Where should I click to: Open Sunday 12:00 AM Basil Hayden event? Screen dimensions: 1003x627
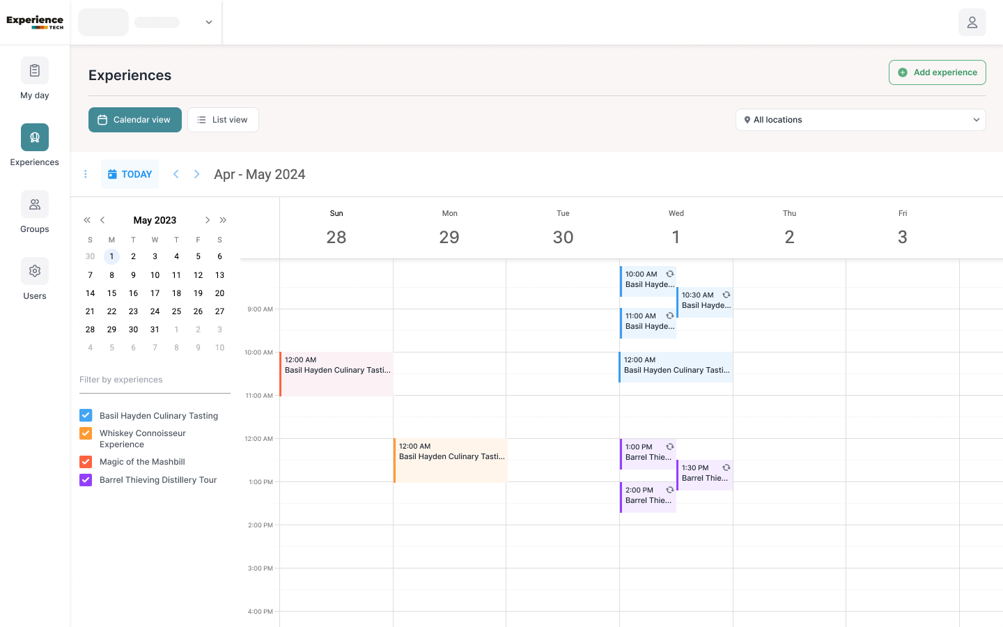click(x=336, y=374)
